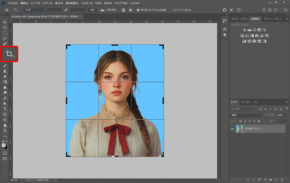Open the layer filter kind dropdown
The image size is (290, 183).
click(x=243, y=109)
